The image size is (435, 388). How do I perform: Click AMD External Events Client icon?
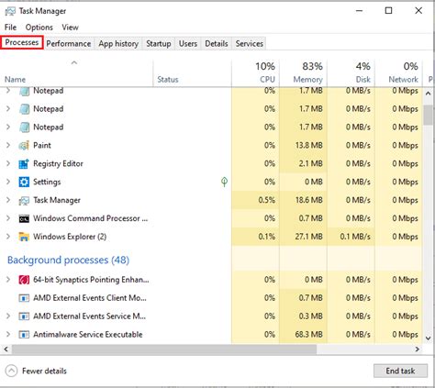pyautogui.click(x=24, y=298)
